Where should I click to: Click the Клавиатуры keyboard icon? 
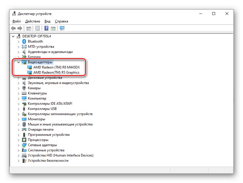click(x=24, y=93)
